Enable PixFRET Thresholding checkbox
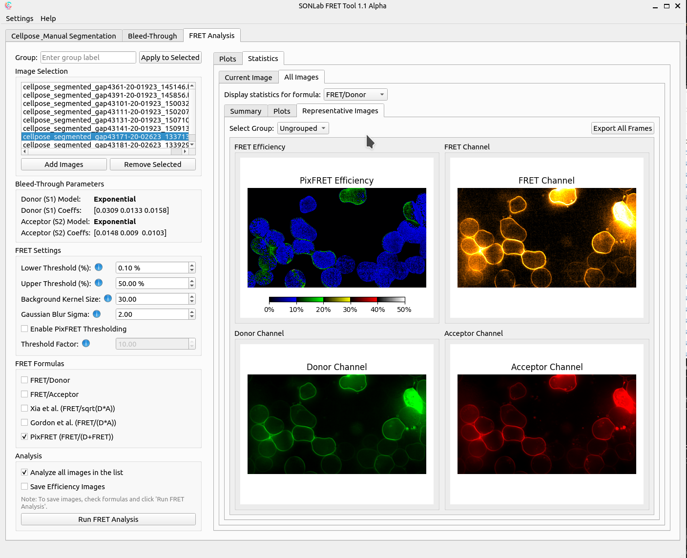This screenshot has height=558, width=687. click(x=24, y=329)
